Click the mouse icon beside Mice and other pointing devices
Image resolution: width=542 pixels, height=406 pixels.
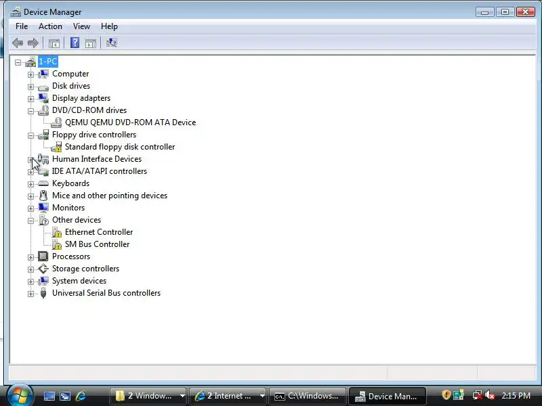(43, 196)
